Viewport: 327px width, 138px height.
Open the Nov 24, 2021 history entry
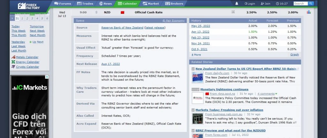click(x=201, y=43)
